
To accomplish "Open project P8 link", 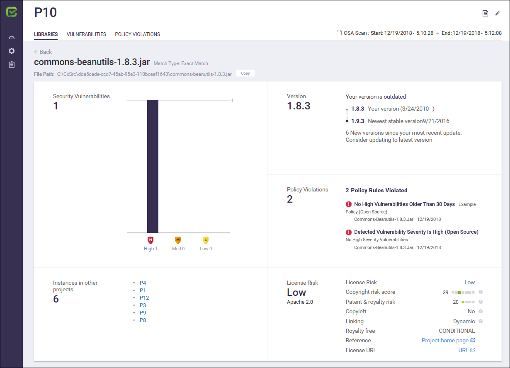I will pos(143,320).
